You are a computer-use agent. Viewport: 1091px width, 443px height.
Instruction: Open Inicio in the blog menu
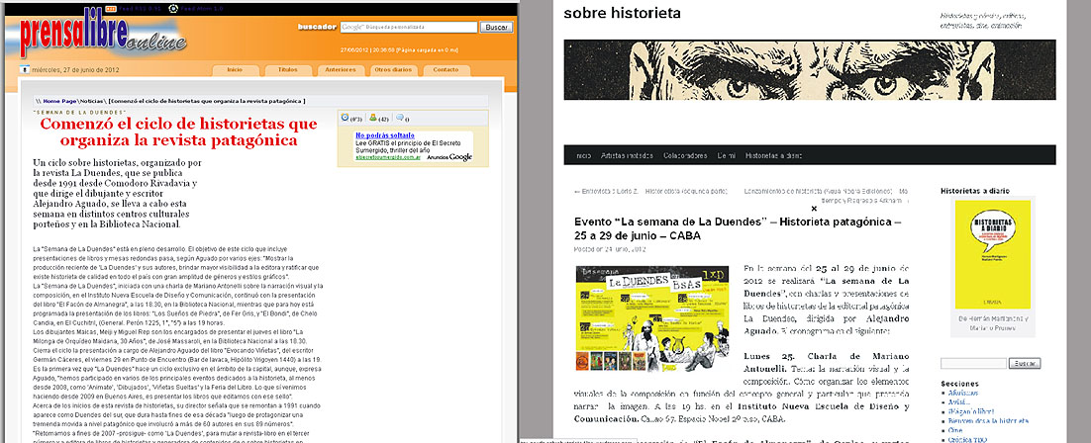coord(584,156)
